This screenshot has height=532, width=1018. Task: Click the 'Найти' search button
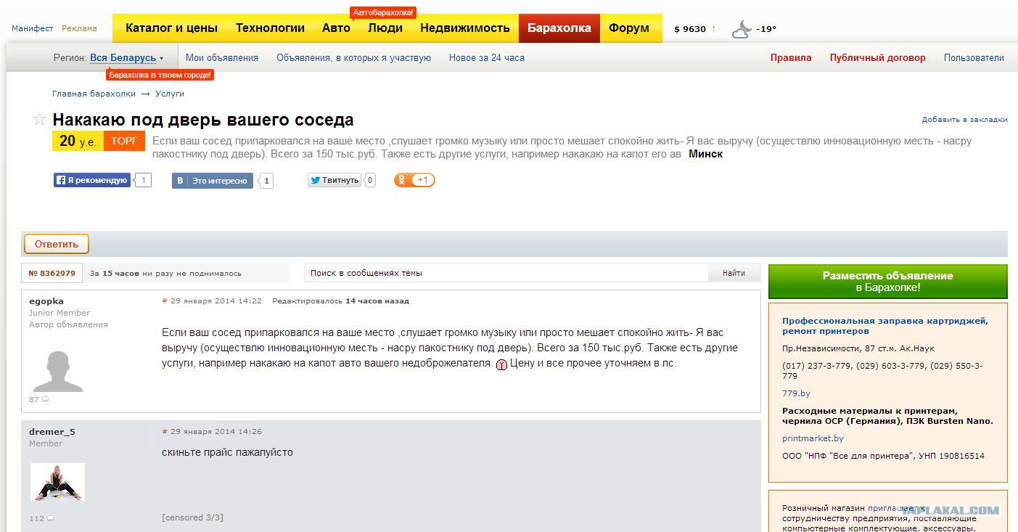point(734,273)
